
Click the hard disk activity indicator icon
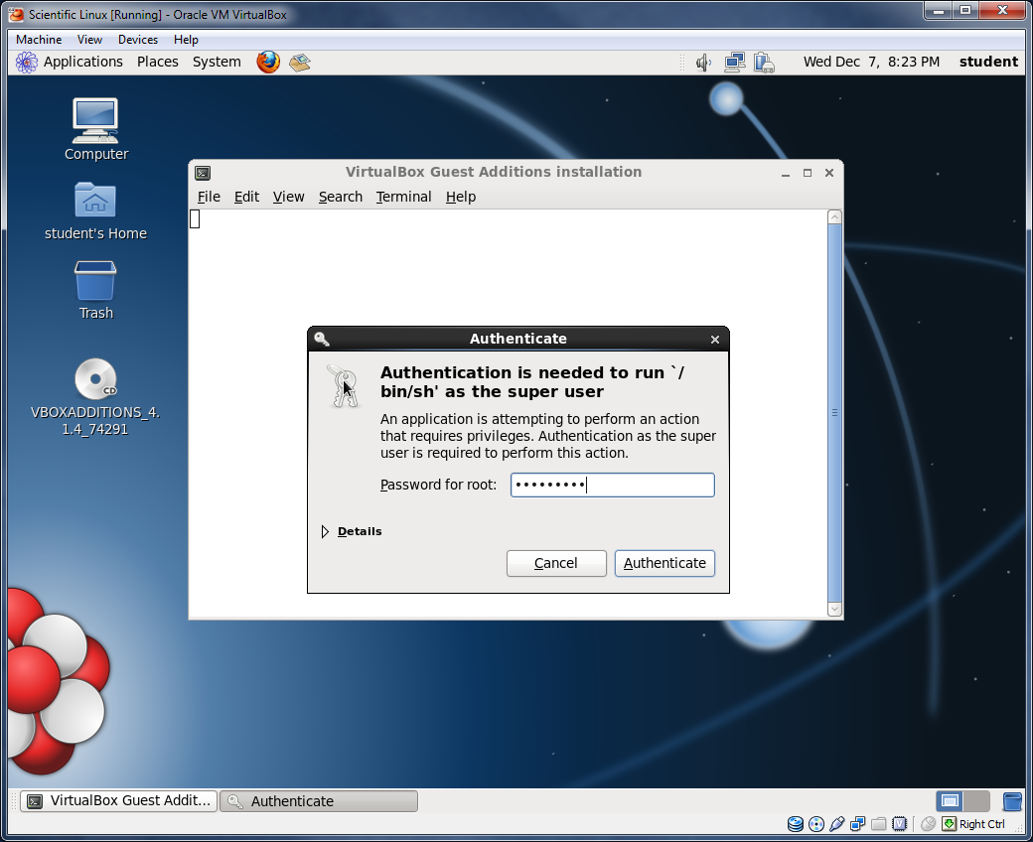pyautogui.click(x=796, y=823)
